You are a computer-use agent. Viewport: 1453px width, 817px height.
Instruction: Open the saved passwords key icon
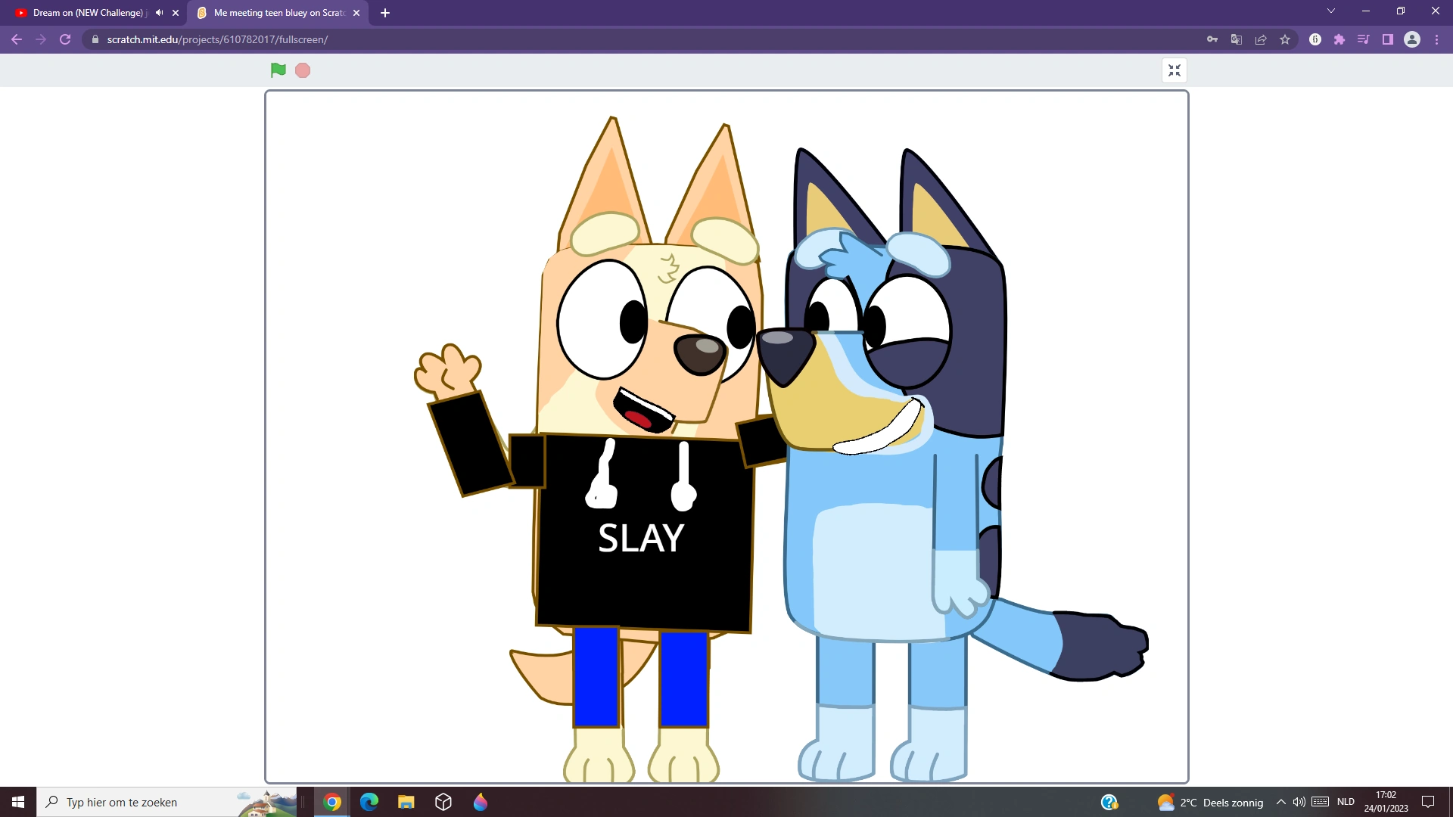tap(1212, 39)
